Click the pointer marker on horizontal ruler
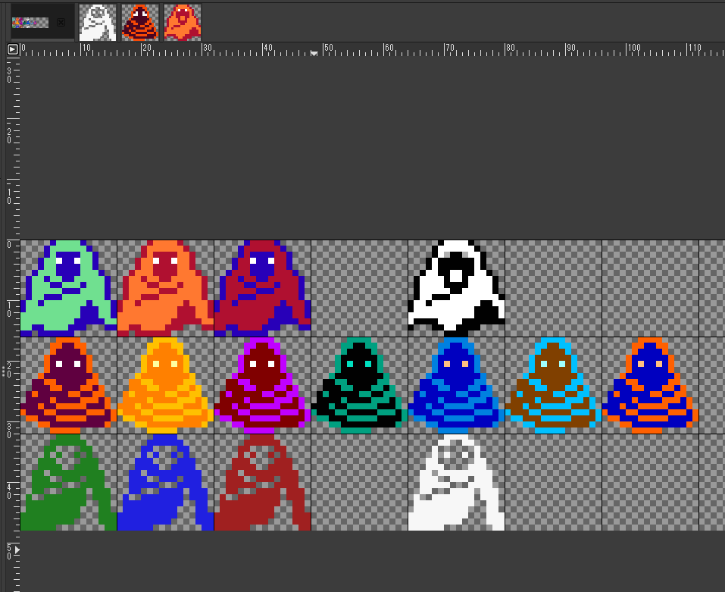Image resolution: width=725 pixels, height=592 pixels. (x=314, y=53)
